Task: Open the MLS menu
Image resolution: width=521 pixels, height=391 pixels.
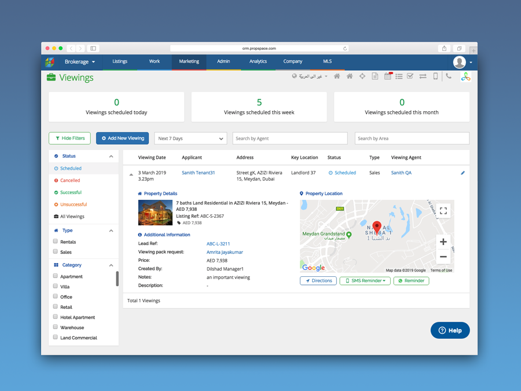Action: pyautogui.click(x=327, y=61)
